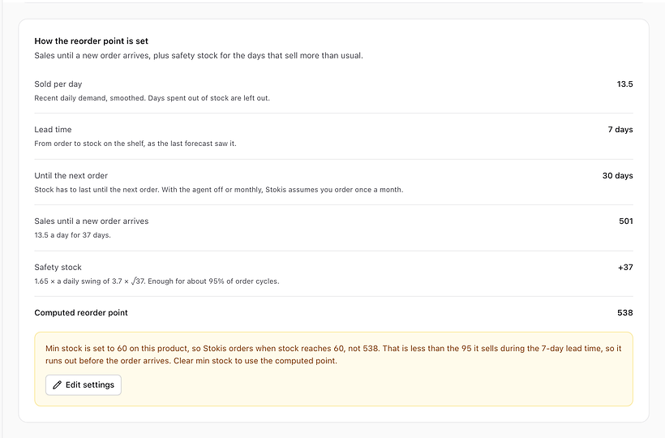
Task: Select the Sold per day row label
Action: point(58,84)
